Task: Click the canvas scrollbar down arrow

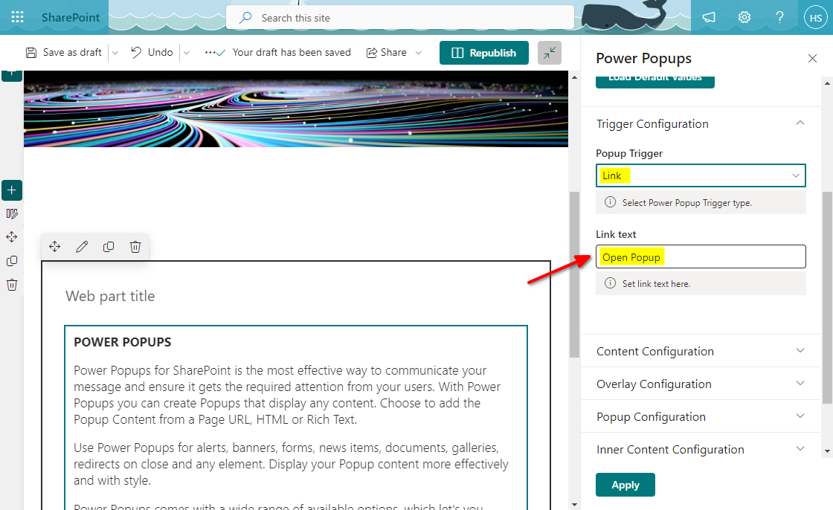Action: pyautogui.click(x=574, y=504)
